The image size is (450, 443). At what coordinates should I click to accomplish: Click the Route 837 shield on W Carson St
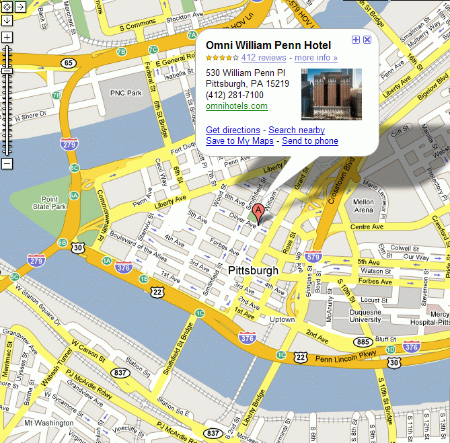point(120,372)
